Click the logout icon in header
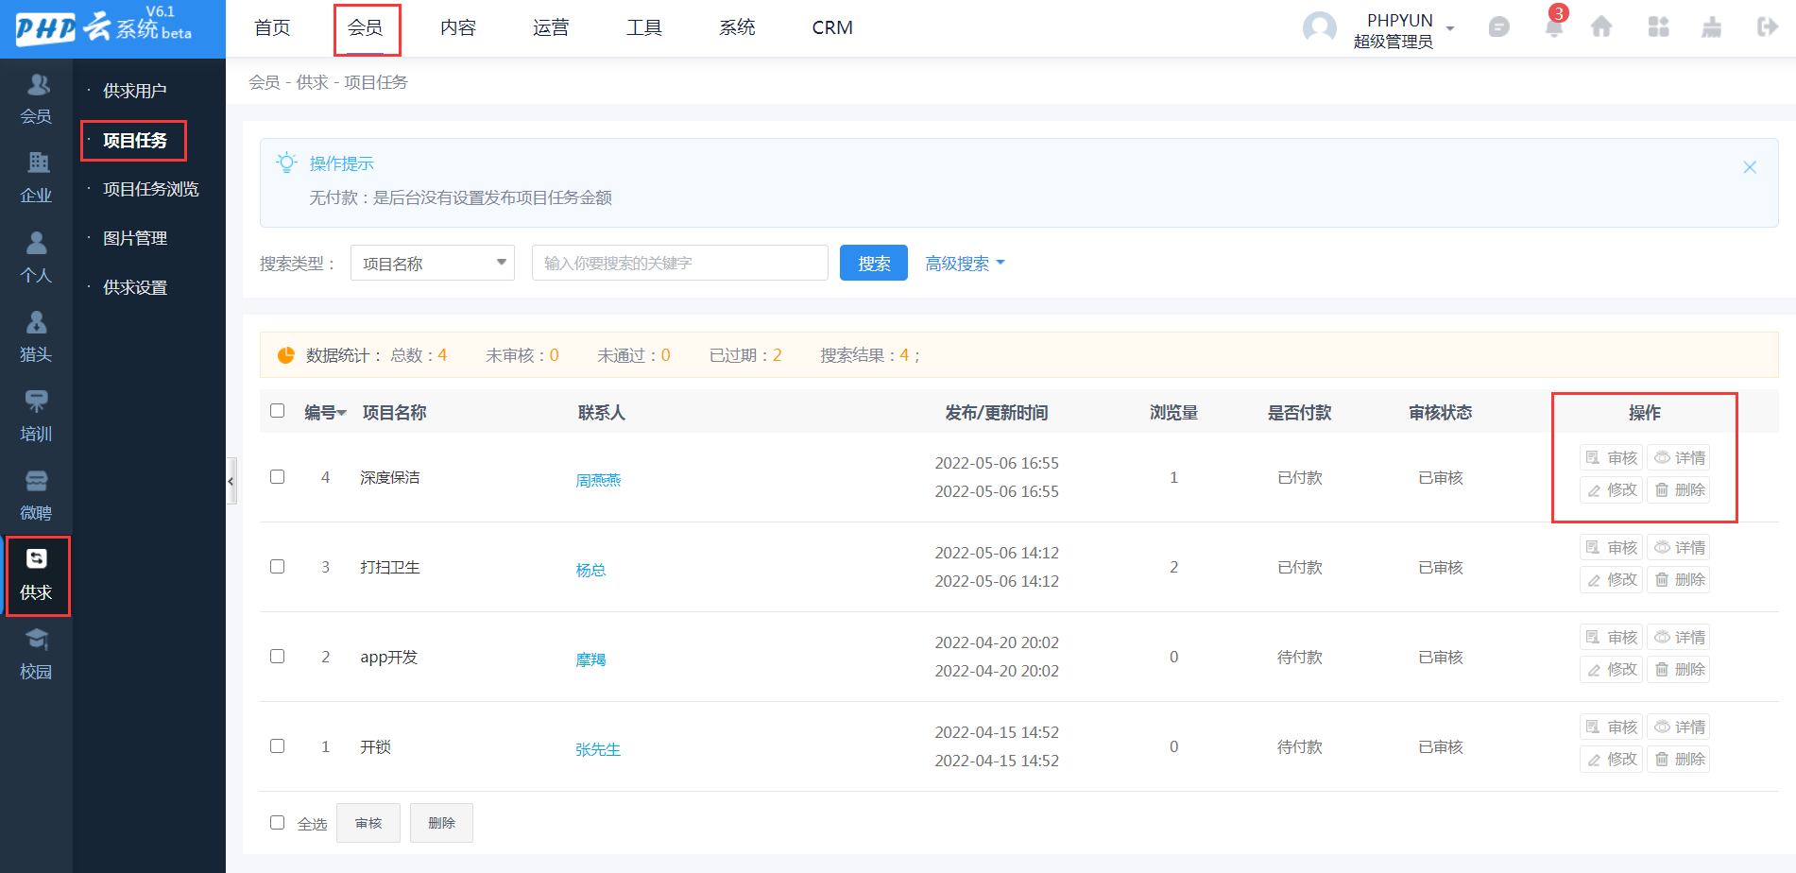 (x=1767, y=26)
